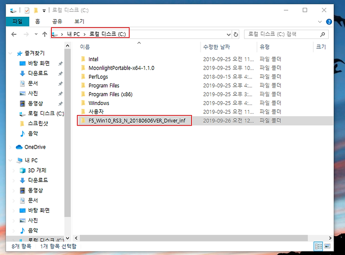The width and height of the screenshot is (345, 255).
Task: Click the New Folder quick access icon
Action: pyautogui.click(x=36, y=10)
